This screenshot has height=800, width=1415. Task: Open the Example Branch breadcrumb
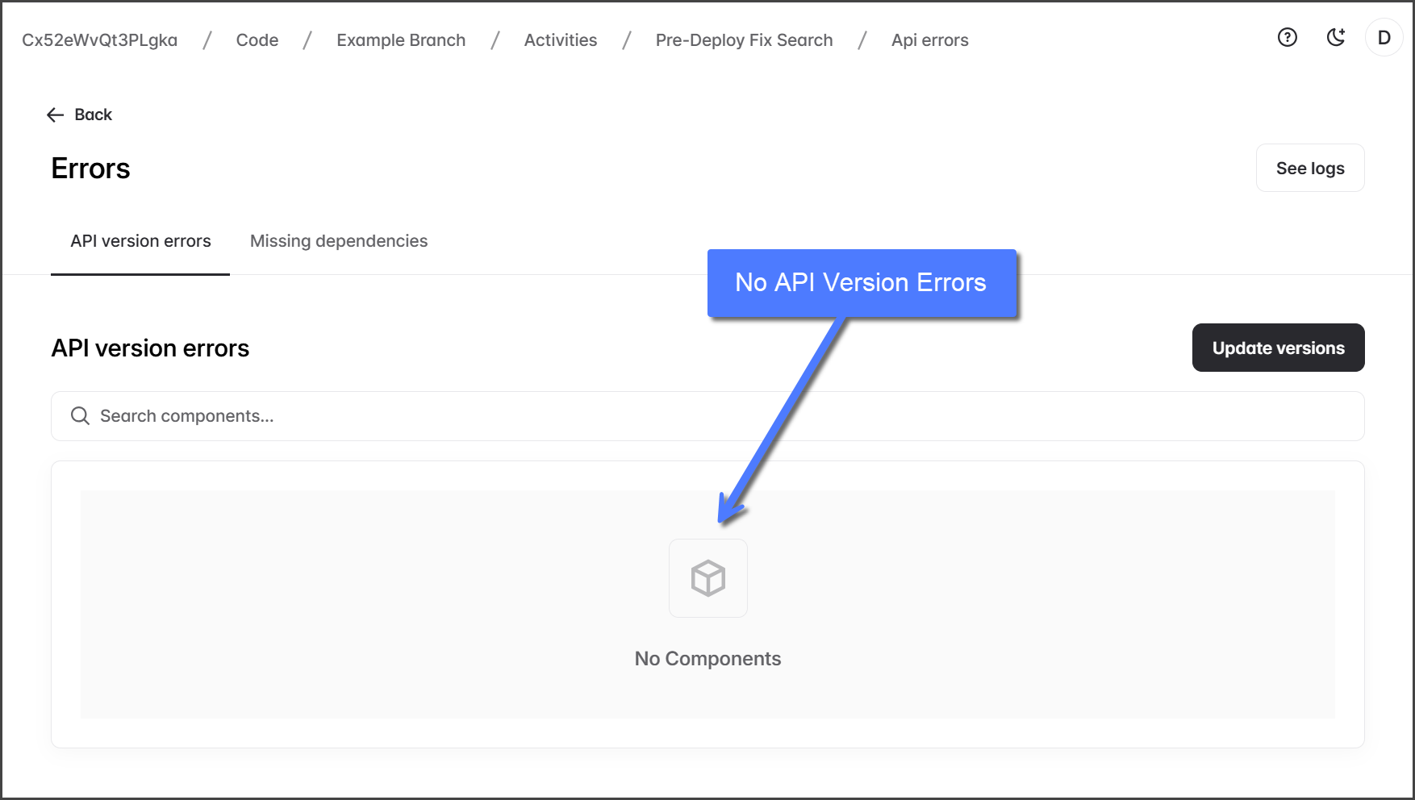point(401,40)
